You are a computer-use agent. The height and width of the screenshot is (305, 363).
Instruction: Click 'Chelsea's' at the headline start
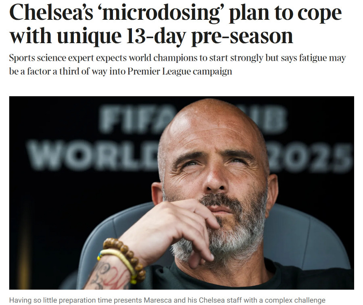(51, 13)
